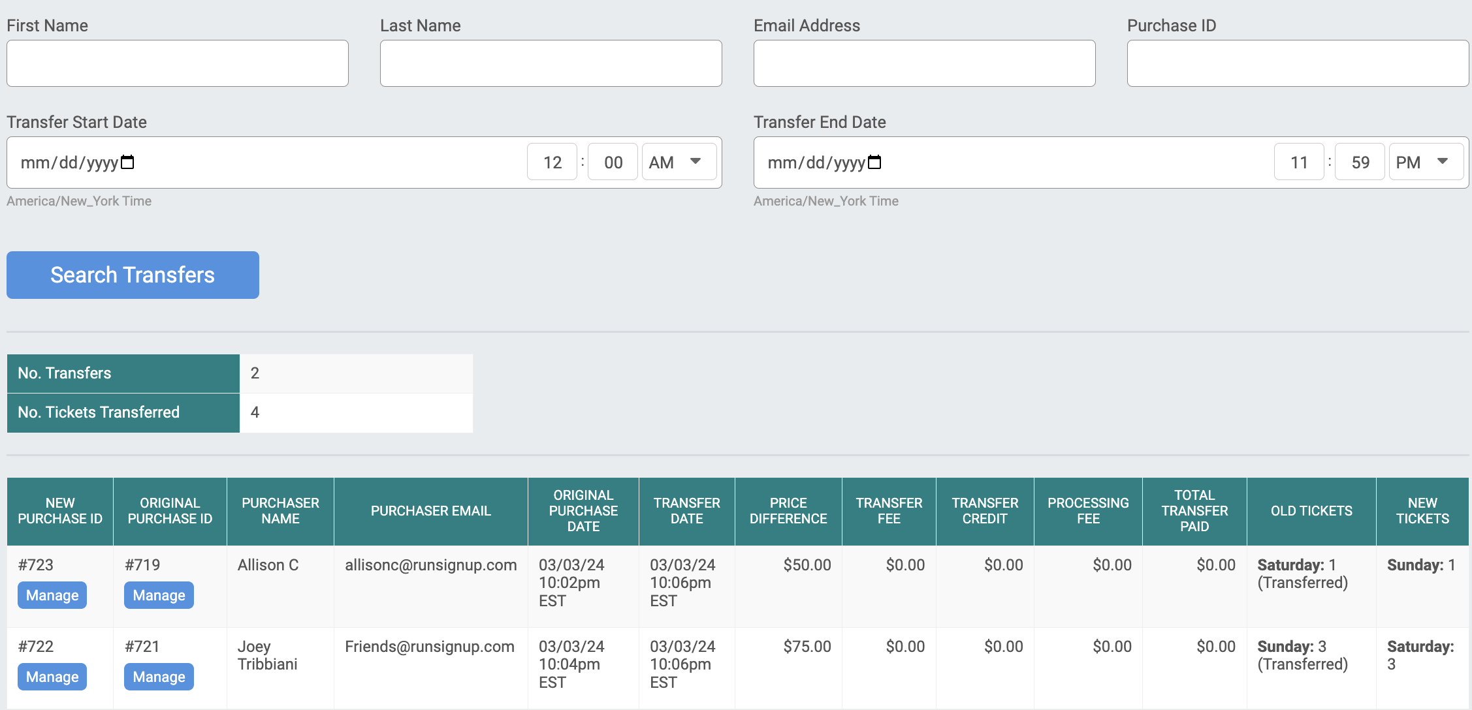This screenshot has height=710, width=1472.
Task: Select the end time minutes field 59
Action: click(1360, 162)
